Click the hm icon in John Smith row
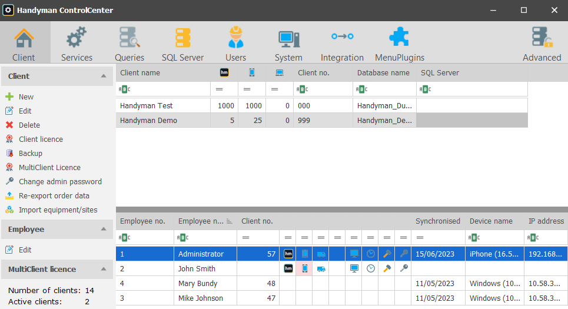The height and width of the screenshot is (309, 568). point(288,268)
